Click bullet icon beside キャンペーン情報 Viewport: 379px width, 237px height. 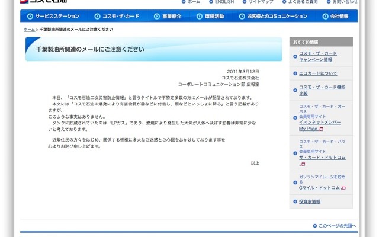click(x=295, y=56)
